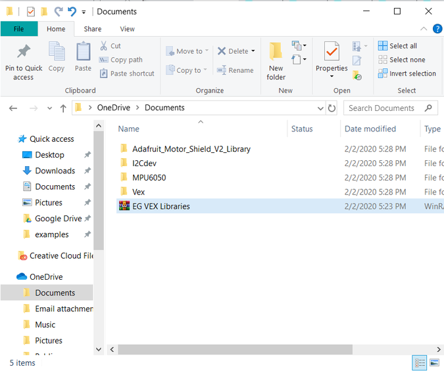Click the Pin to Quick access icon
Screen dimensions: 444x371
[24, 51]
